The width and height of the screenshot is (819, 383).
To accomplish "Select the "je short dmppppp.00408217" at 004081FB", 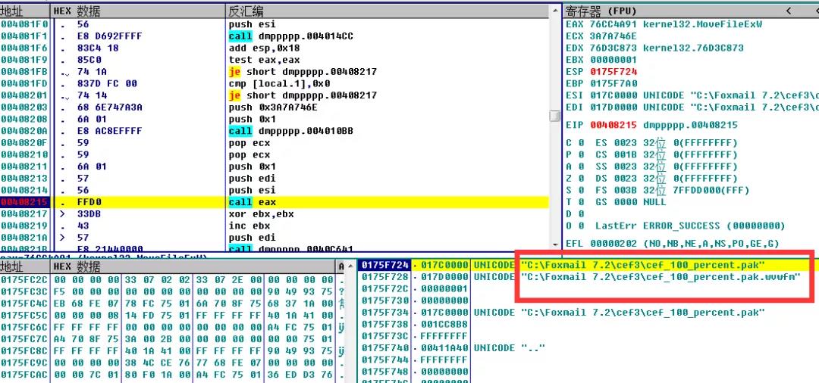I will 303,71.
